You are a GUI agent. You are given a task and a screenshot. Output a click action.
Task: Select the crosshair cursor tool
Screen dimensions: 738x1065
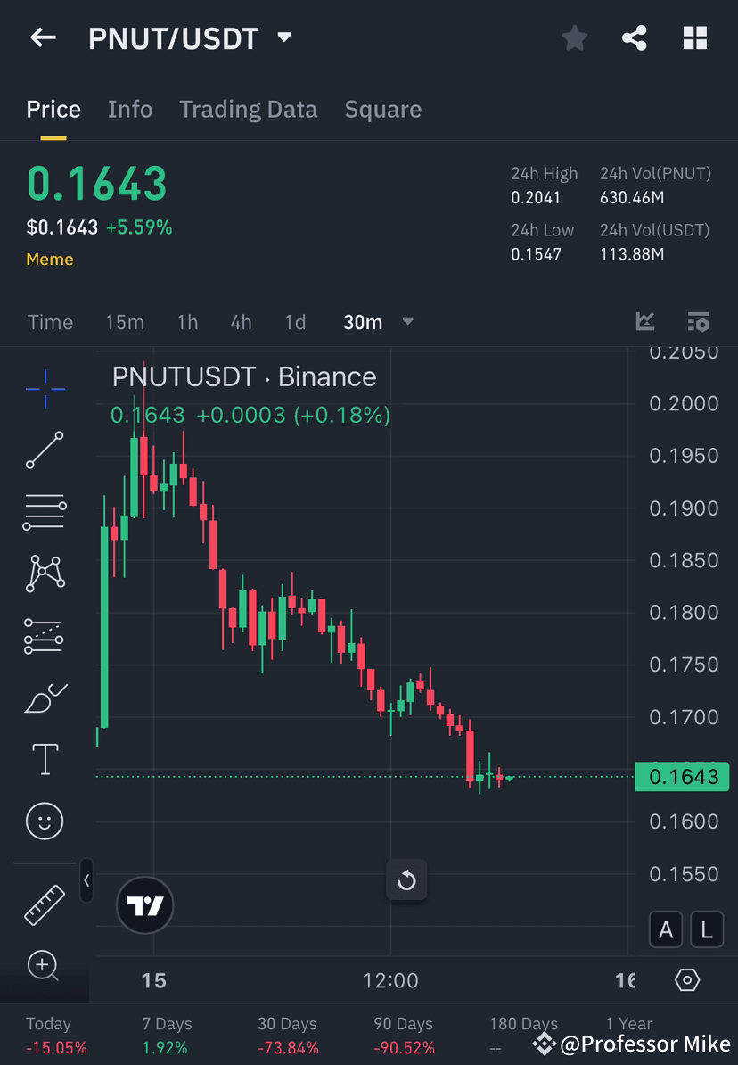(x=45, y=387)
